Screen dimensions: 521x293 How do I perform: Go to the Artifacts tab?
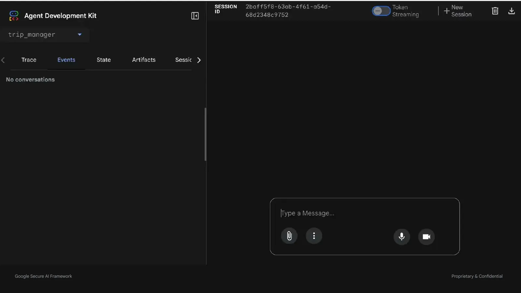(144, 60)
